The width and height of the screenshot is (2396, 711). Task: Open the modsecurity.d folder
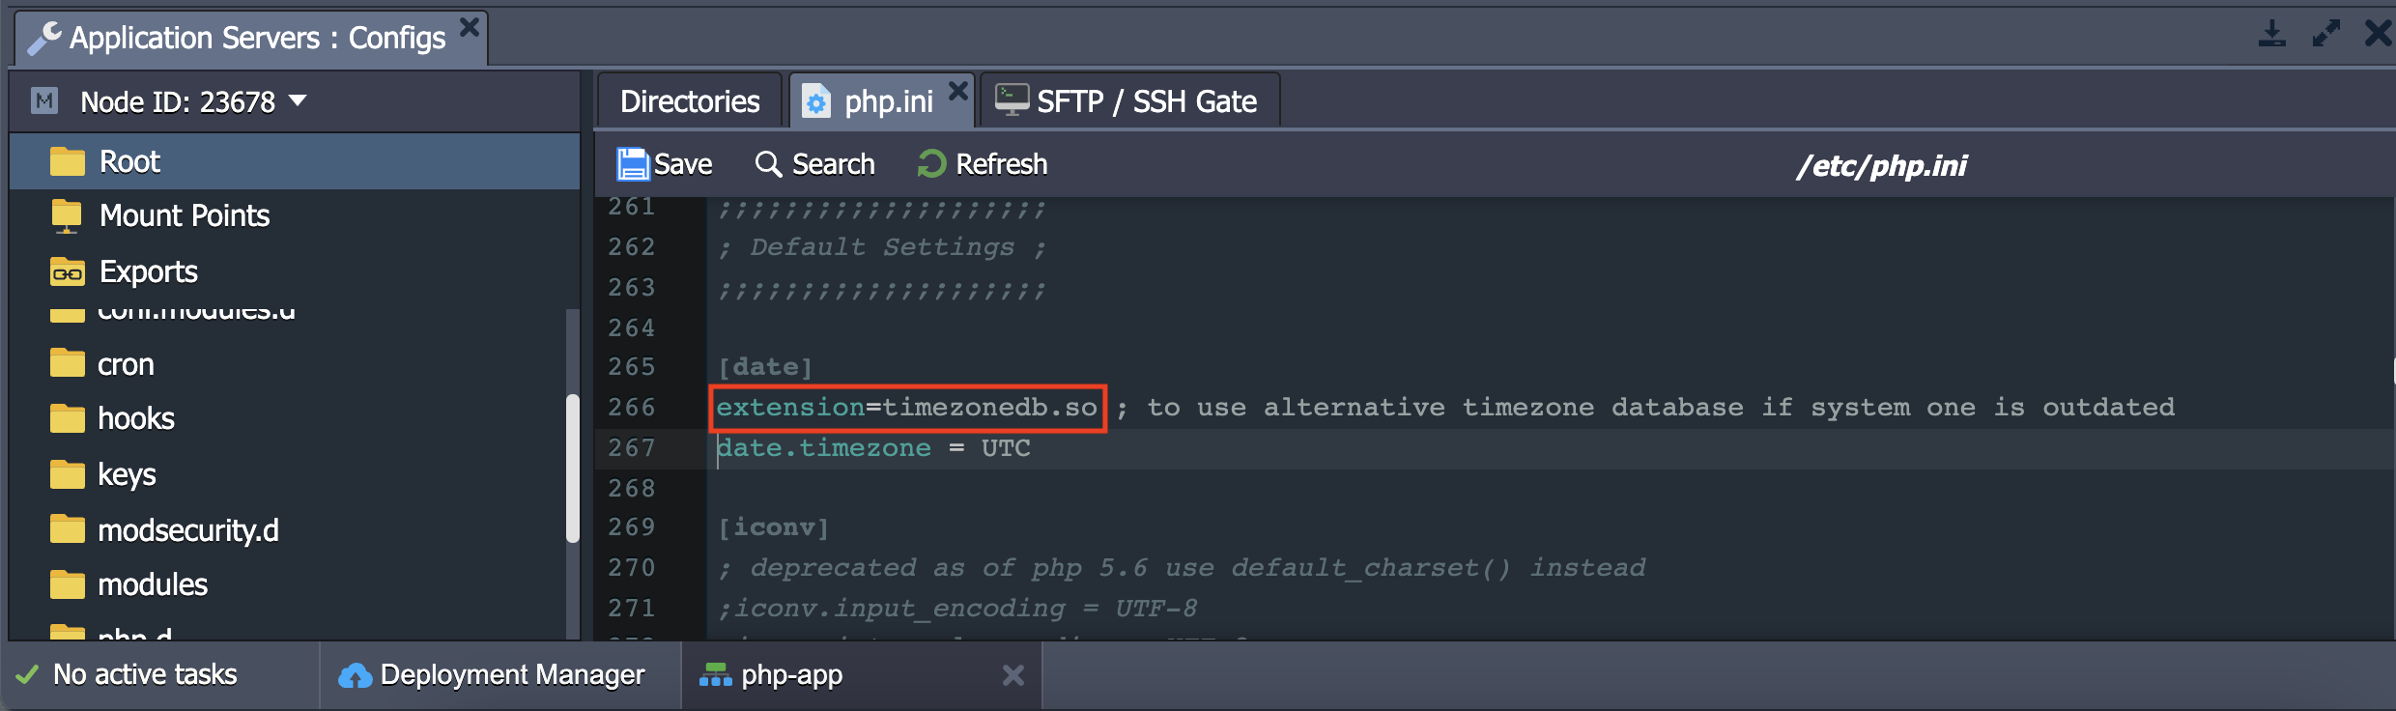coord(188,530)
